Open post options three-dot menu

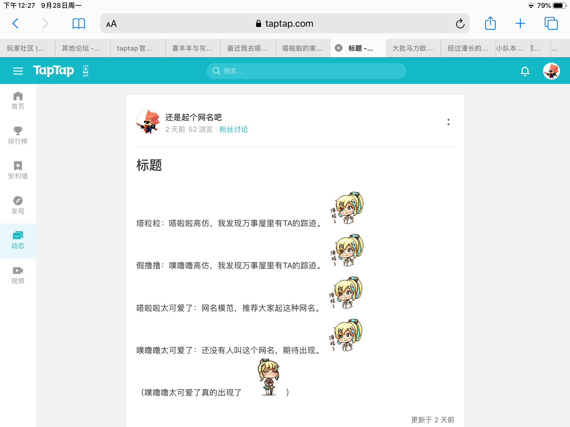click(448, 122)
